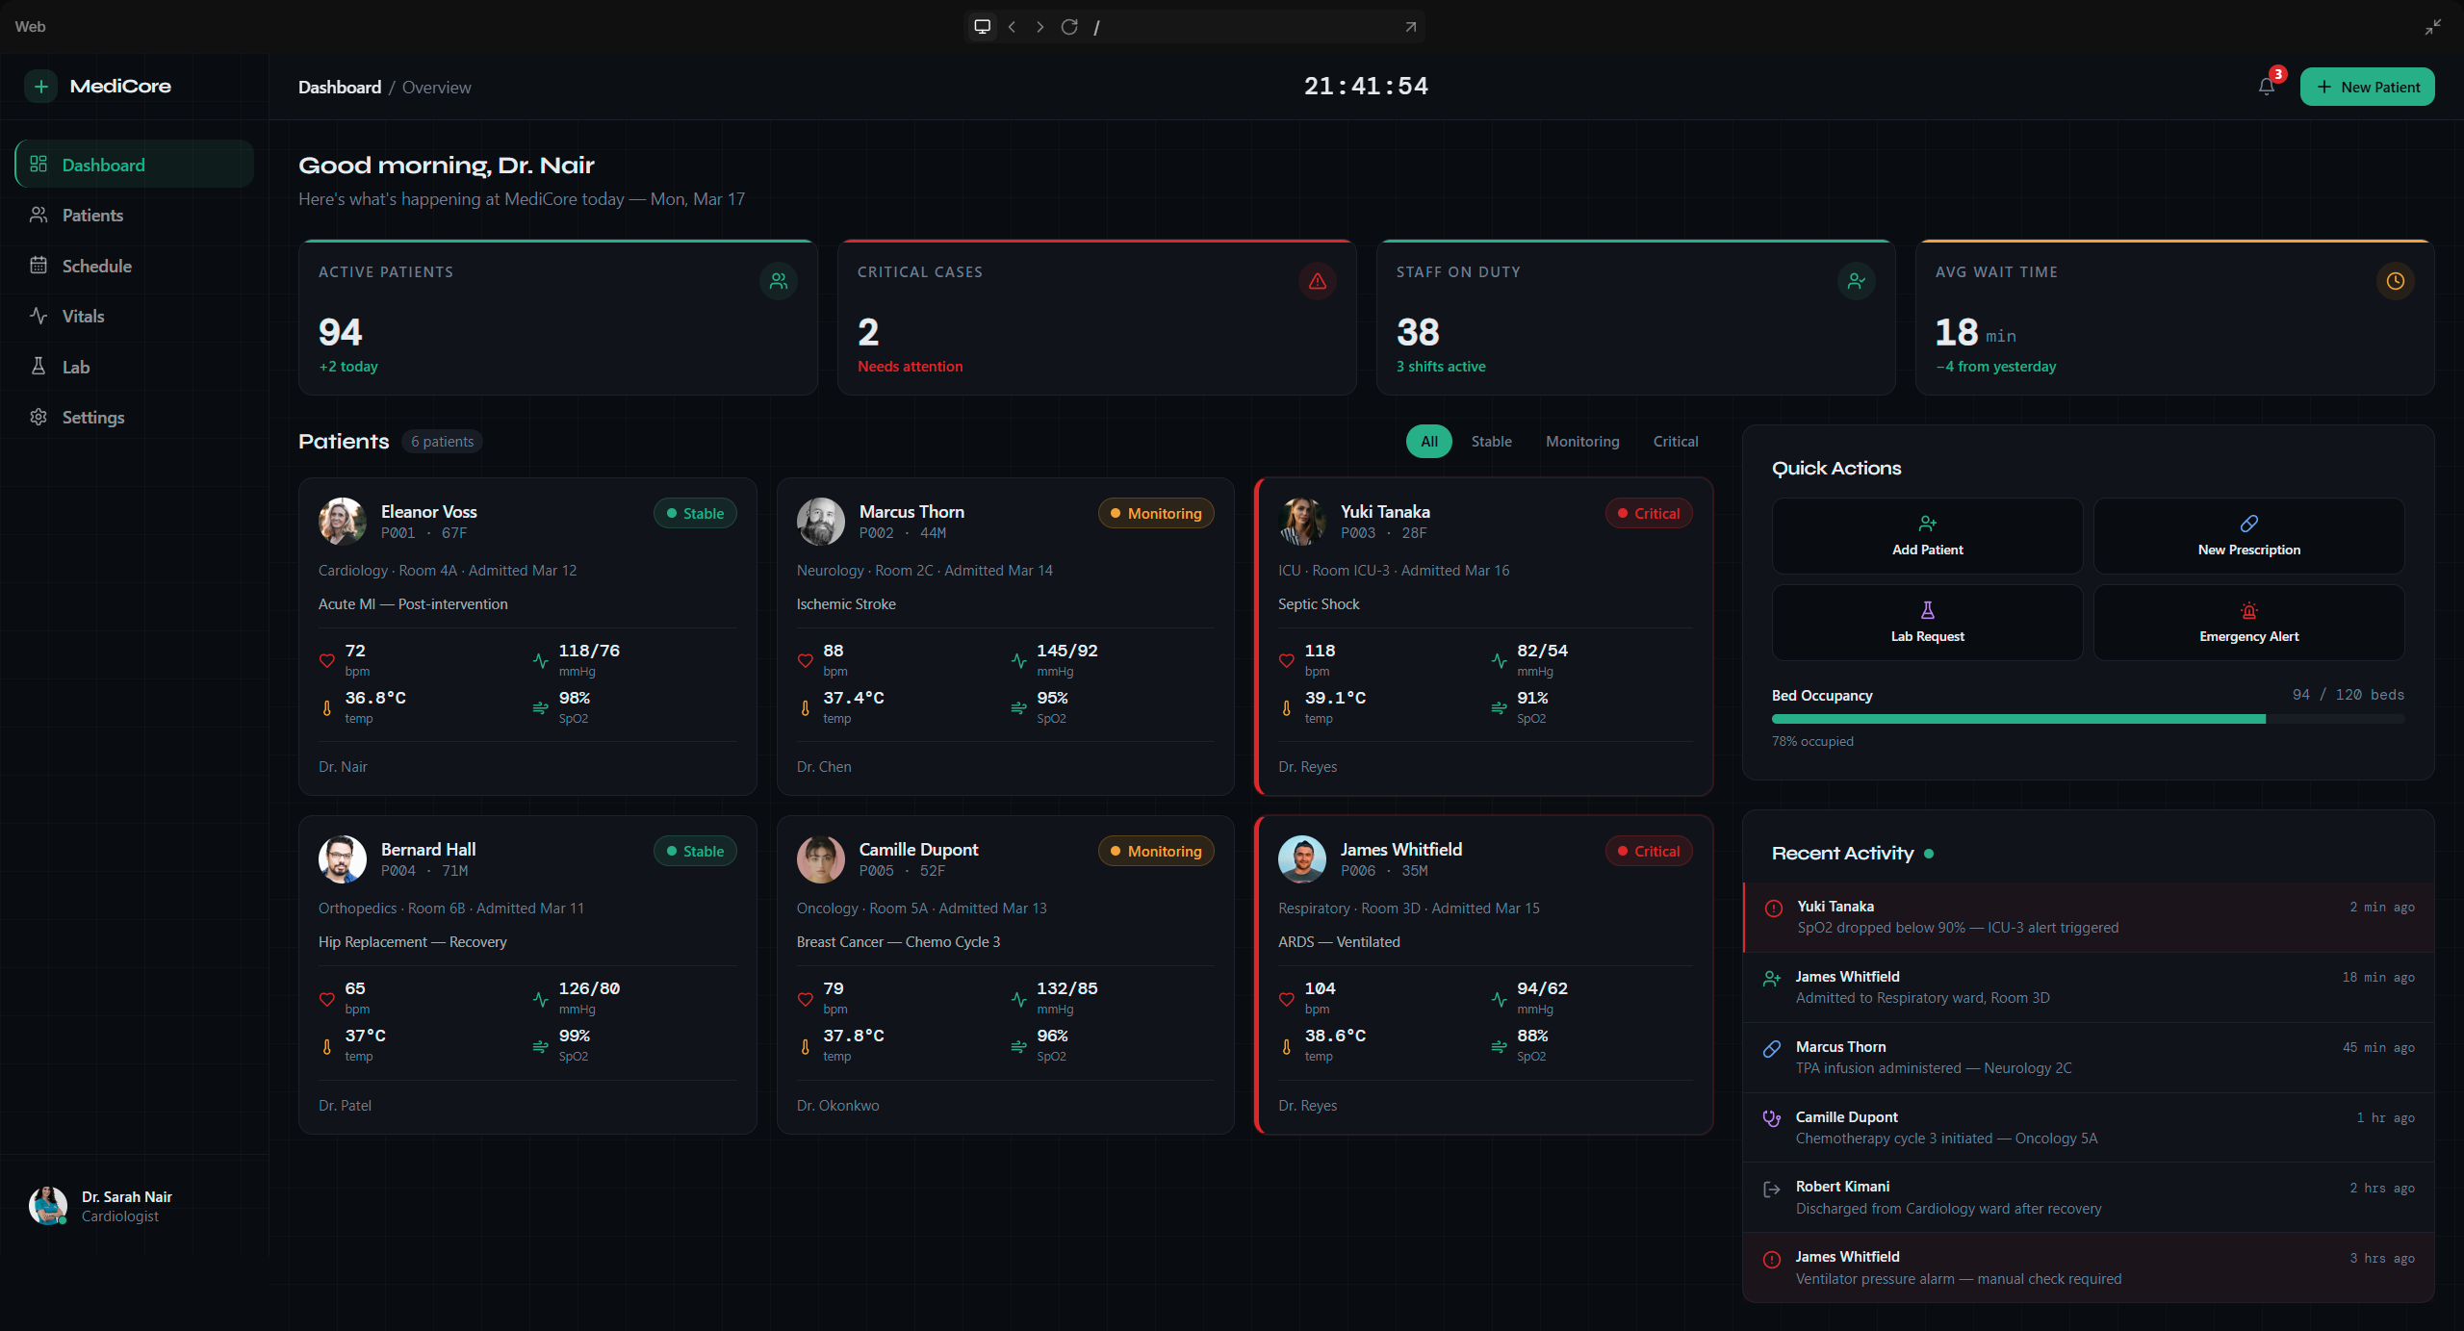Open Lab Request quick action
Image resolution: width=2464 pixels, height=1331 pixels.
(1927, 623)
